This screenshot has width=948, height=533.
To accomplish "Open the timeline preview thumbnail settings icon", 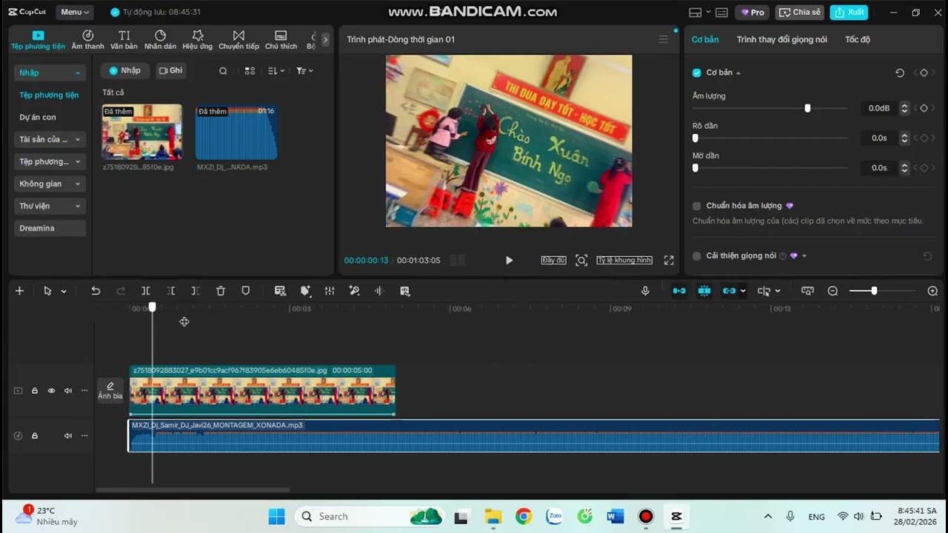I will click(807, 291).
